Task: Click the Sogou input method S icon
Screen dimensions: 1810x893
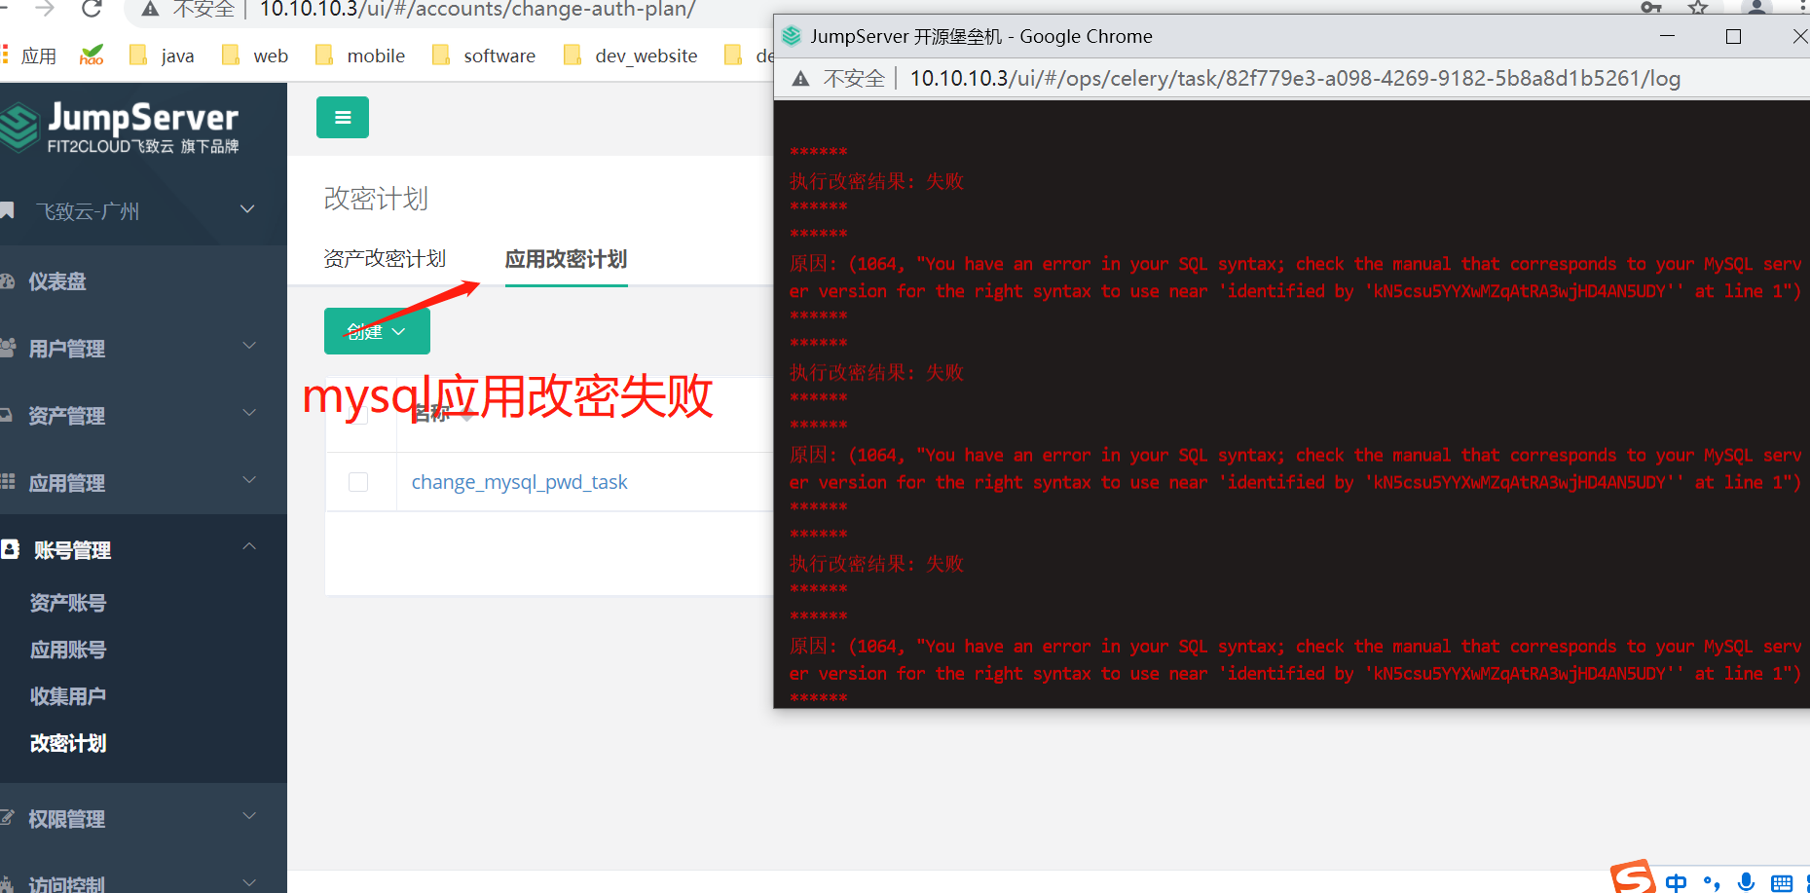Action: click(x=1633, y=877)
